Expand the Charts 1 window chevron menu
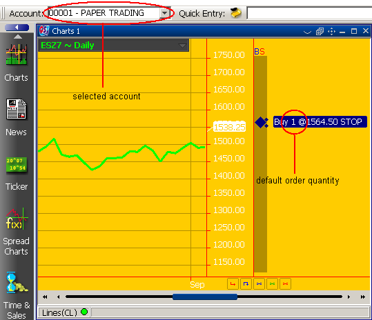Viewport: 372px width, 320px height. [x=307, y=32]
